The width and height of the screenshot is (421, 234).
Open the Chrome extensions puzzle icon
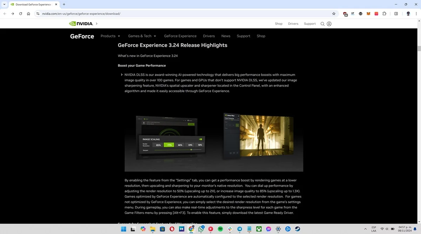click(384, 14)
